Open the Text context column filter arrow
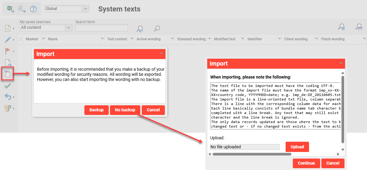The width and height of the screenshot is (367, 170). click(x=132, y=39)
